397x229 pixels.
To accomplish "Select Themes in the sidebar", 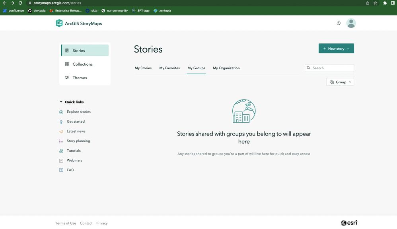I will pos(85,78).
